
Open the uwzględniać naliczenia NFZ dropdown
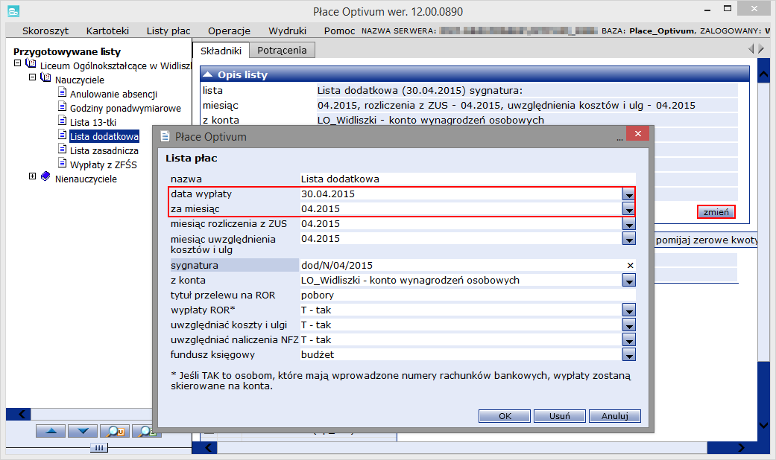[628, 340]
